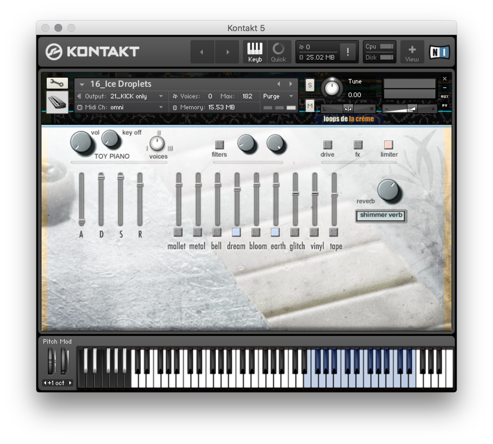The image size is (493, 444).
Task: Enable the drive effect
Action: pos(327,144)
